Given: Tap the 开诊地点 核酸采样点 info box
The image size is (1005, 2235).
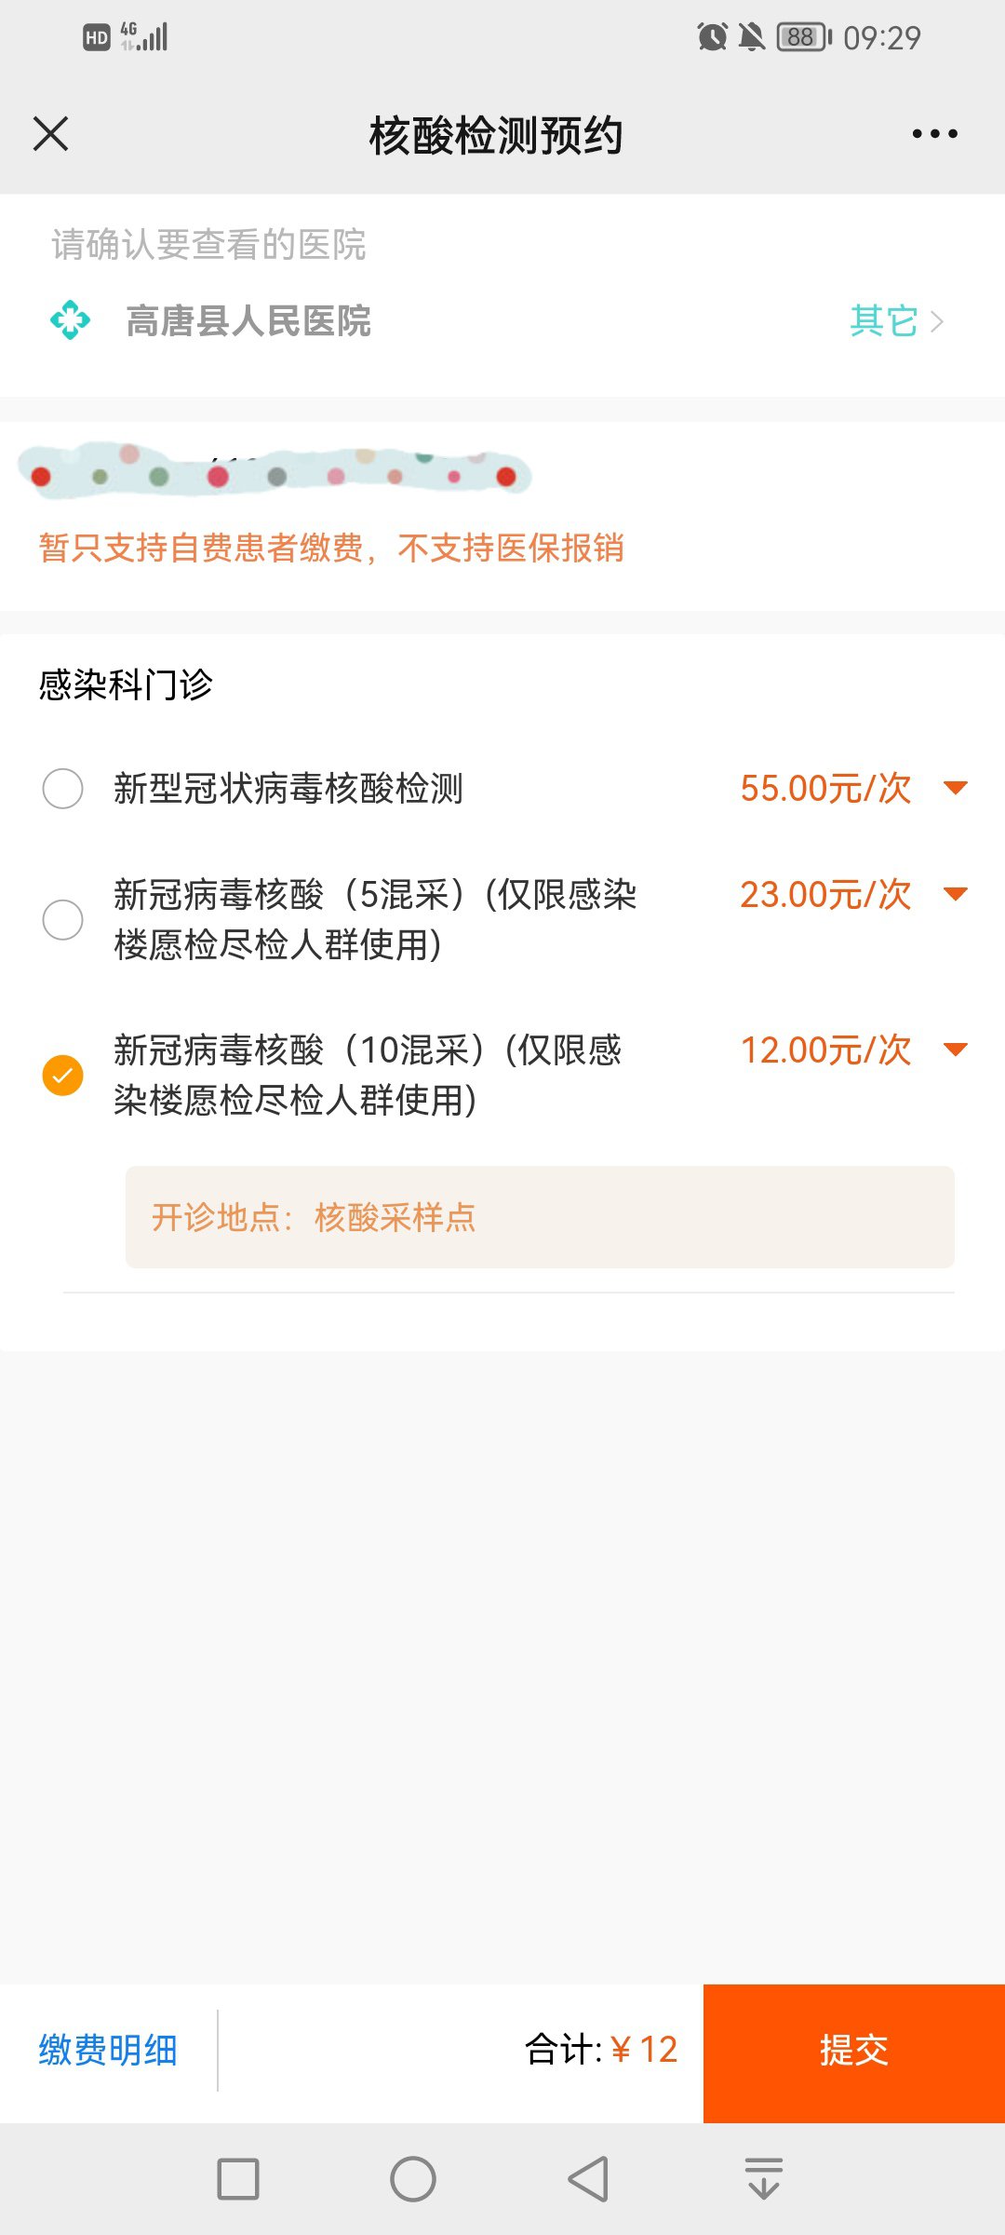Looking at the screenshot, I should pos(540,1217).
